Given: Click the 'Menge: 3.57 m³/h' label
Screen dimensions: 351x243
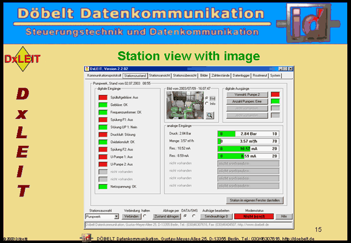Looking at the screenshot, I should (x=181, y=141).
